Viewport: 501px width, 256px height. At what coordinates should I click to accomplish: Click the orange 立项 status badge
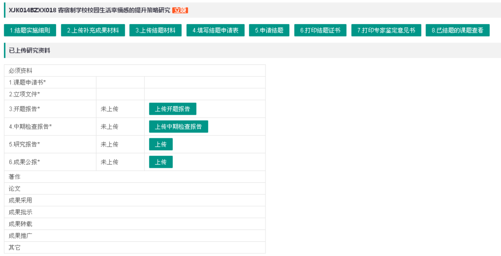(180, 10)
